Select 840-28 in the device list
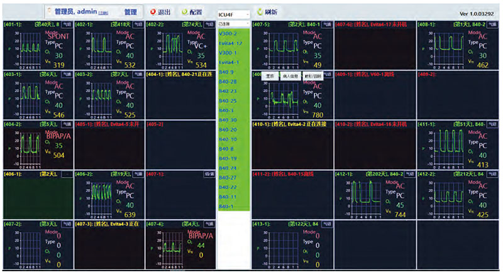 [x=228, y=82]
